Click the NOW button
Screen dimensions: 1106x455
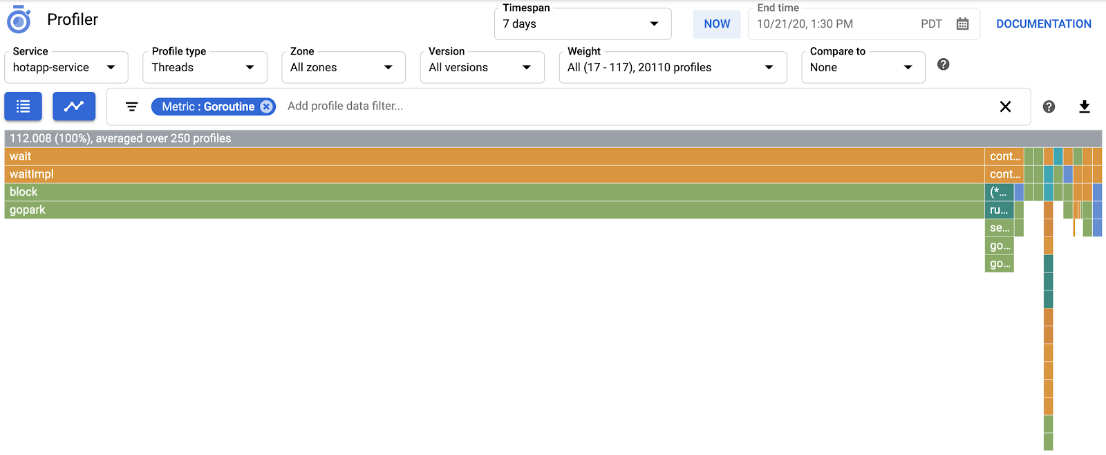coord(717,24)
